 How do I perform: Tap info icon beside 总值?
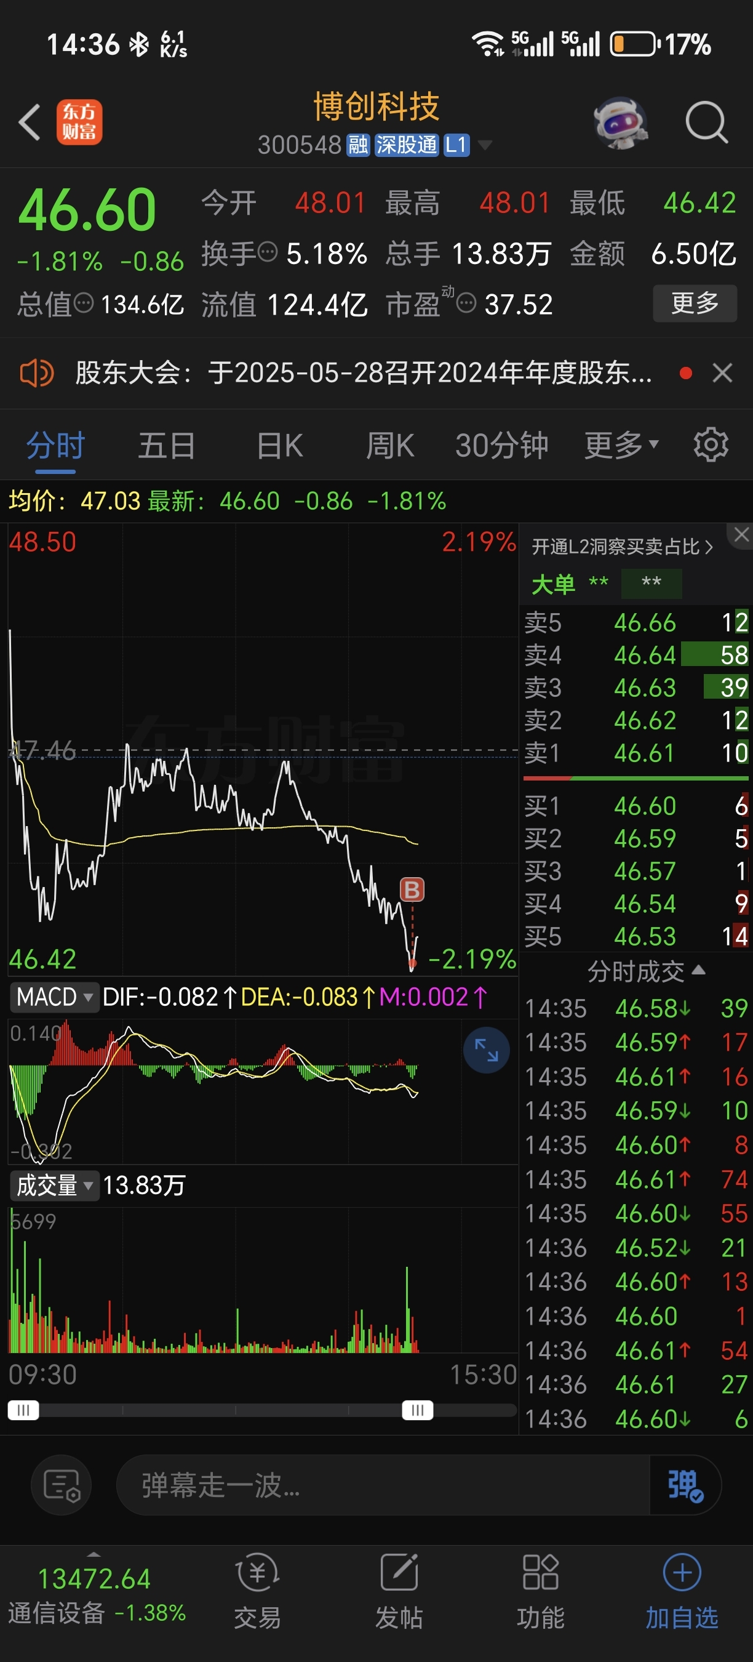tap(84, 302)
